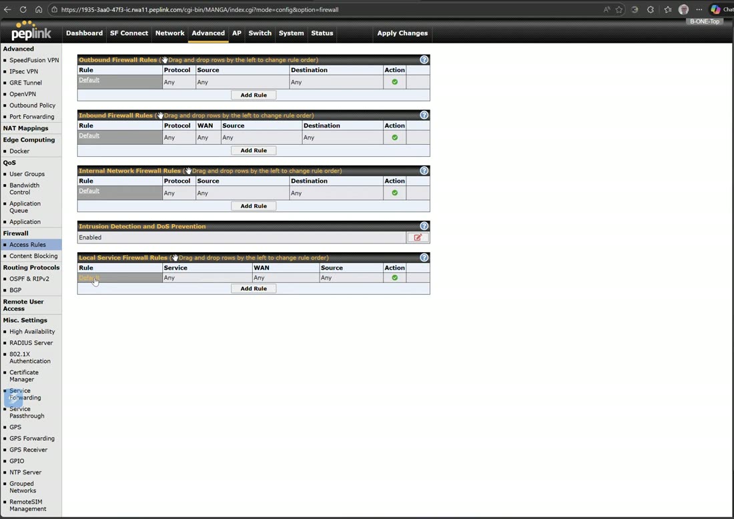The image size is (734, 519).
Task: Open QoS User Groups
Action: tap(27, 174)
